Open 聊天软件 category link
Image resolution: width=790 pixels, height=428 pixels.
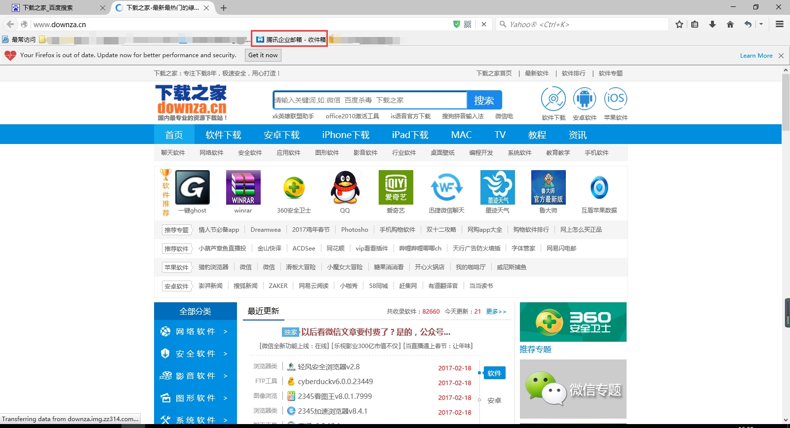click(x=173, y=153)
